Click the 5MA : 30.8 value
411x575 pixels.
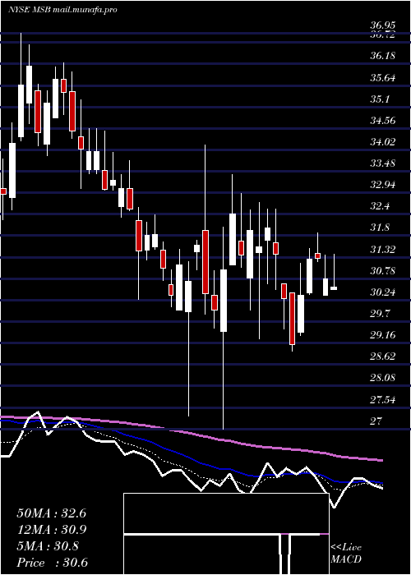(48, 546)
